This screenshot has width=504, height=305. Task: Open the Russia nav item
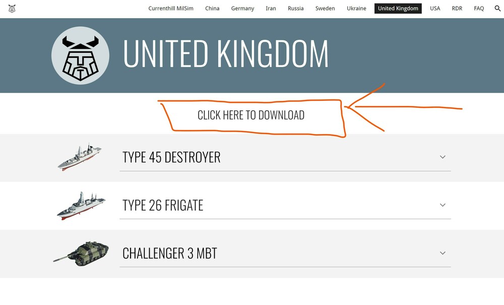296,9
